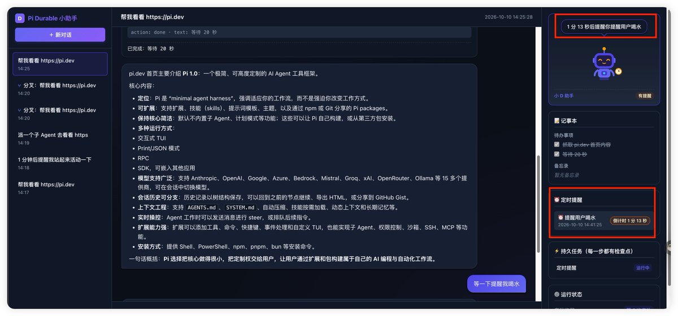The image size is (678, 316).
Task: Click the RPC bullet item
Action: 144,159
